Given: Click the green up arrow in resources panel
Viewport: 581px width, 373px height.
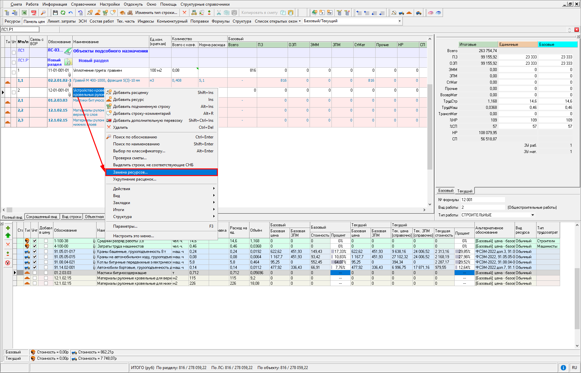Looking at the screenshot, I should (8, 235).
